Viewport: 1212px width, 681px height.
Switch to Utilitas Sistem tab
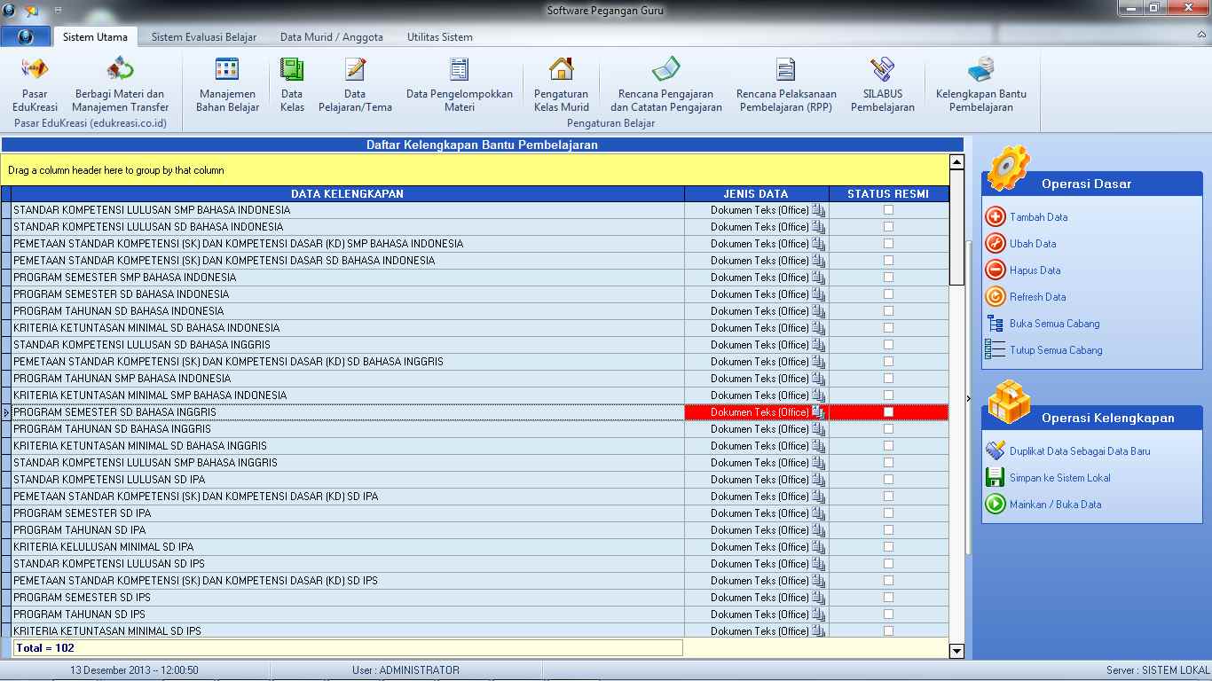coord(440,37)
